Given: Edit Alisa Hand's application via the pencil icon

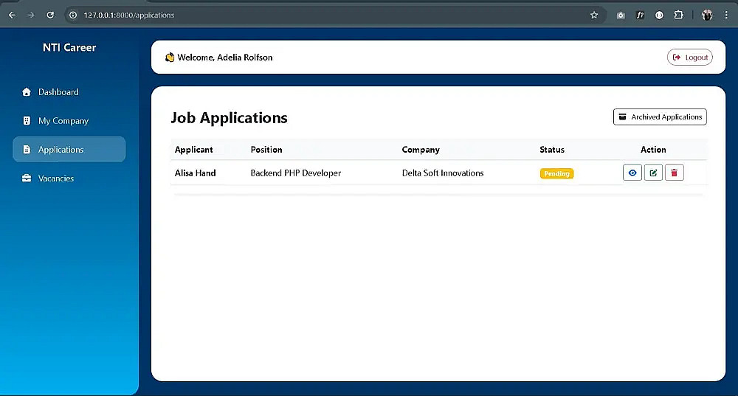Looking at the screenshot, I should click(653, 173).
